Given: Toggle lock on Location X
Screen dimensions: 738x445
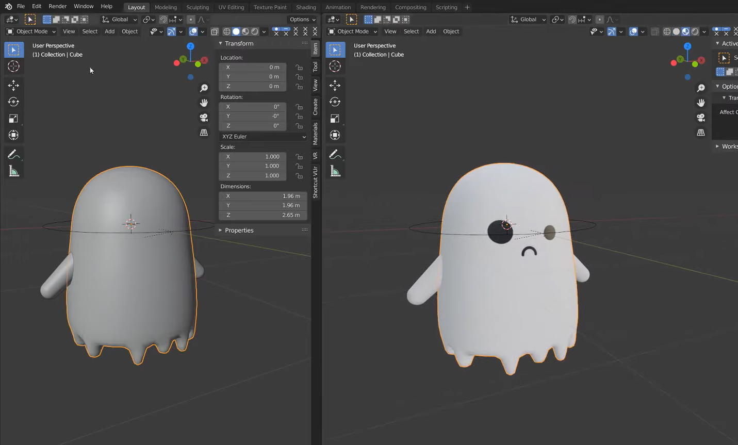Looking at the screenshot, I should [299, 67].
